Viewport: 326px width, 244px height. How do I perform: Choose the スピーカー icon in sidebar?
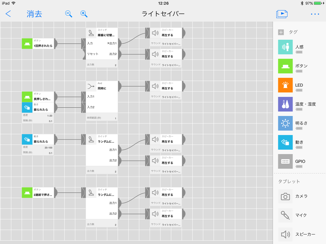(285, 234)
